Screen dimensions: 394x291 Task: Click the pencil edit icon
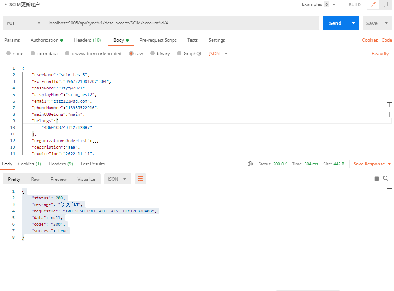(373, 5)
